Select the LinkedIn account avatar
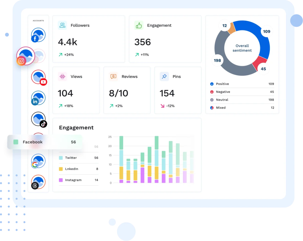Viewport: 303px width, 241px height. (x=38, y=98)
